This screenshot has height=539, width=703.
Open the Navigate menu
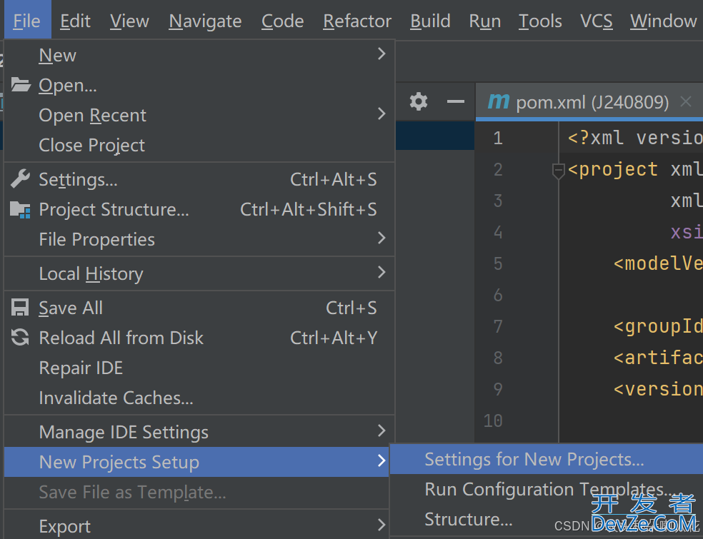205,21
